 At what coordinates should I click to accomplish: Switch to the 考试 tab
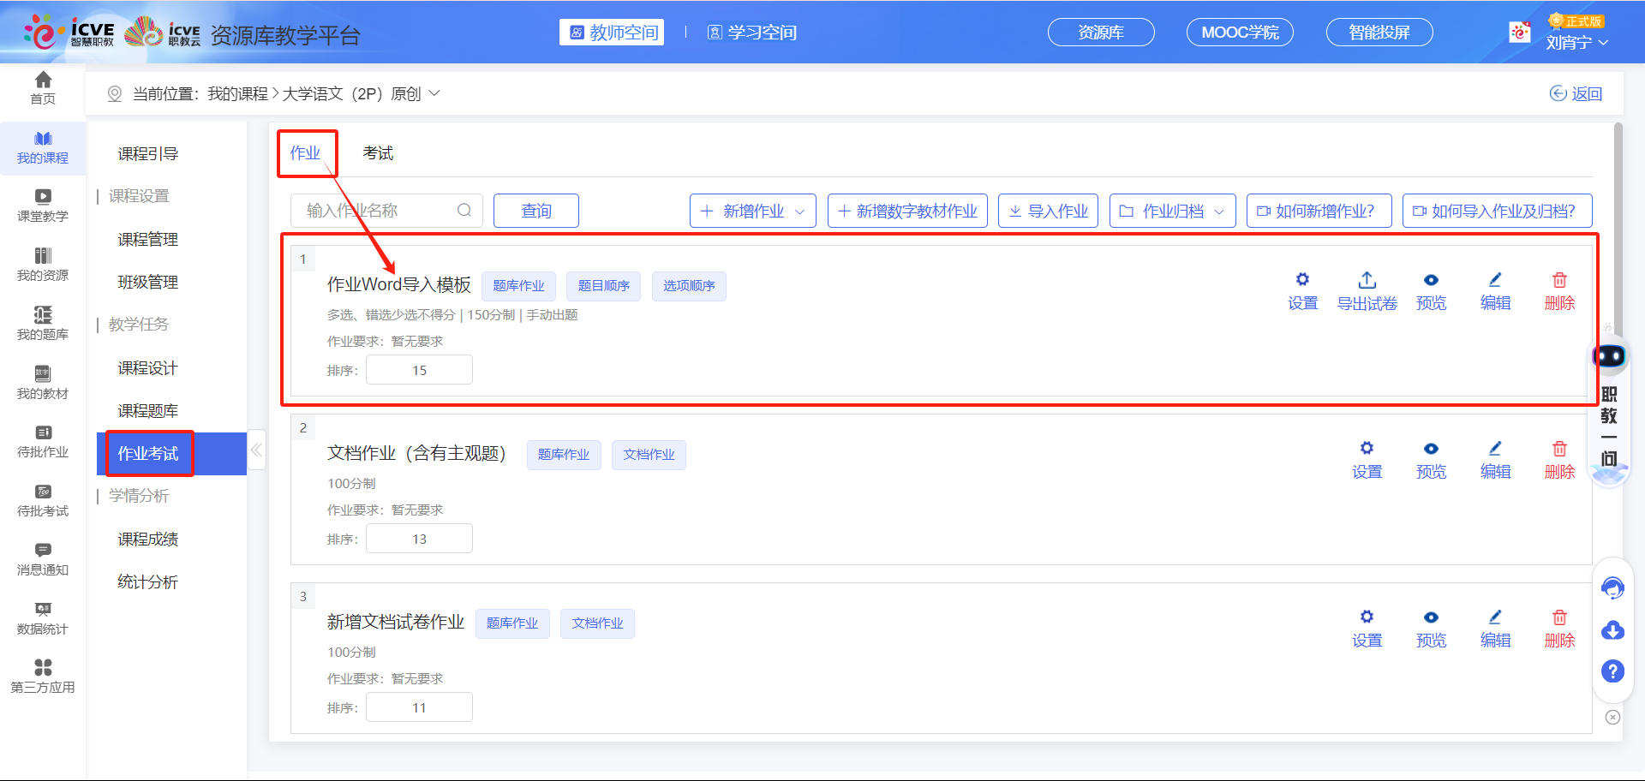[378, 153]
